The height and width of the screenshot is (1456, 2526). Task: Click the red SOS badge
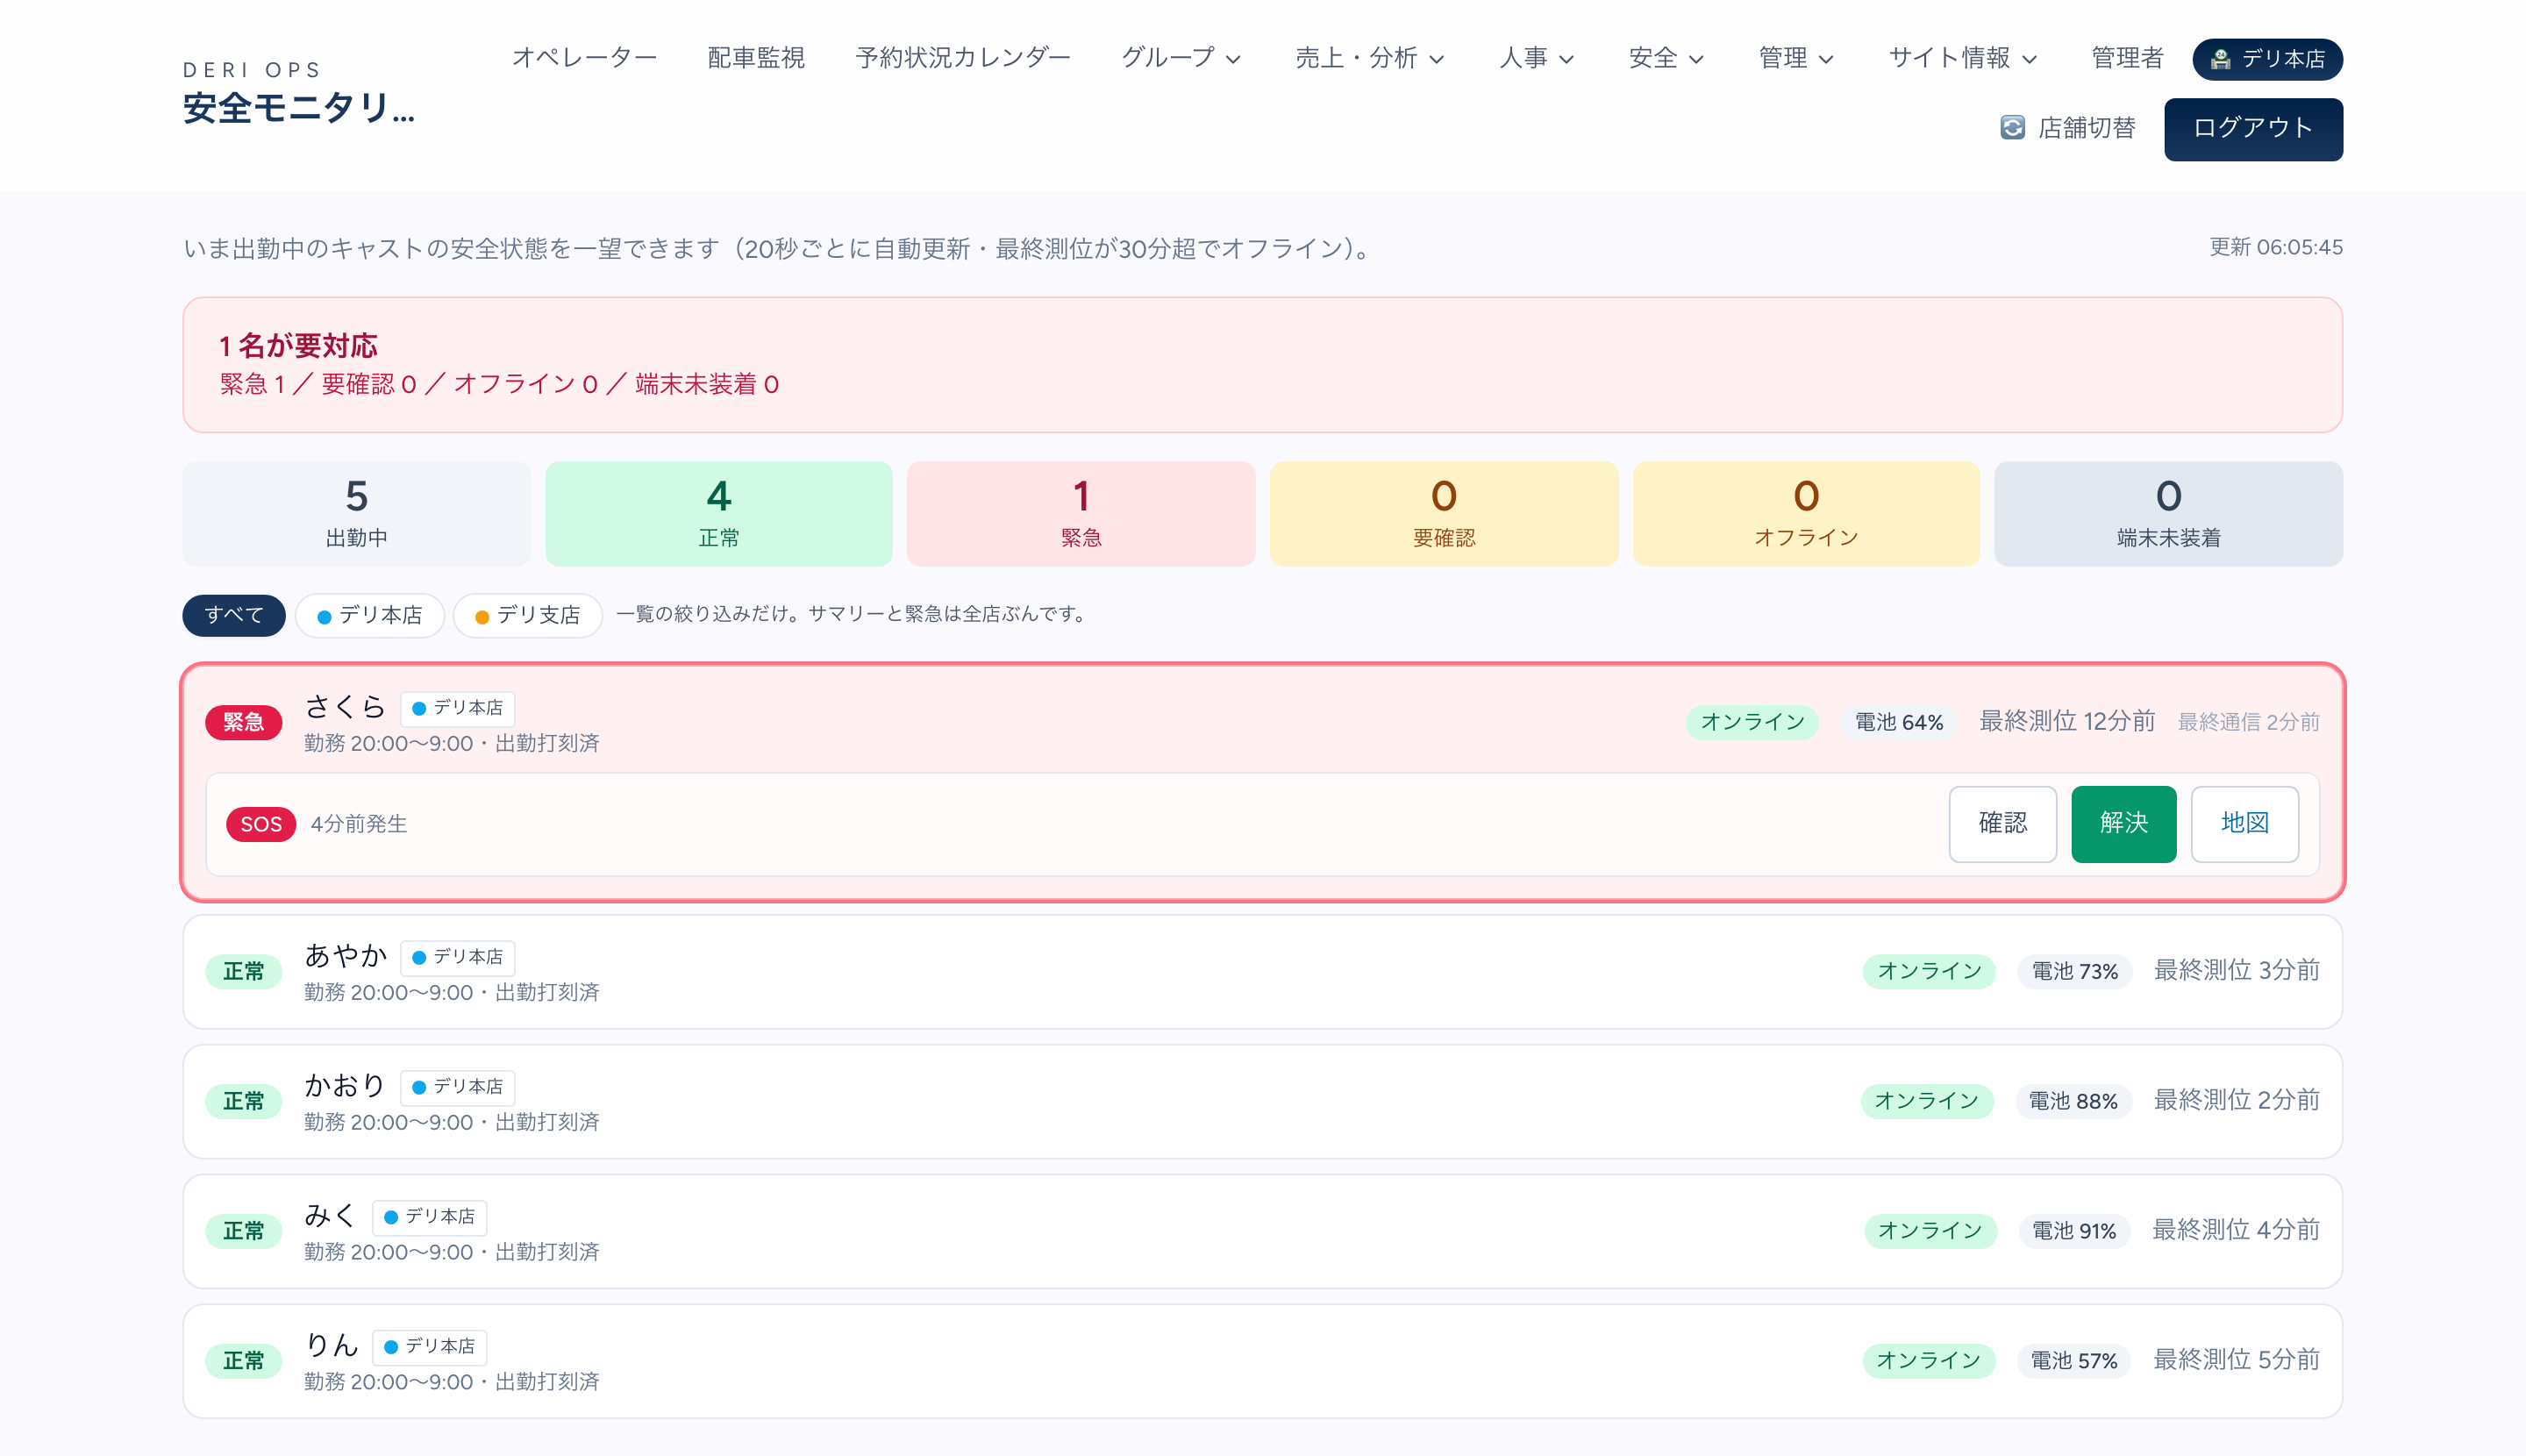(x=260, y=824)
